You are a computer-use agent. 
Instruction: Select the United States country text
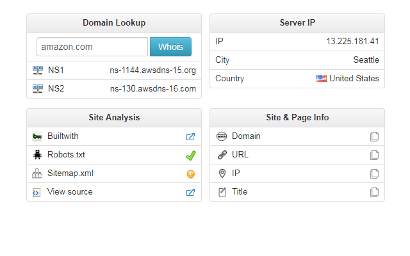(x=354, y=78)
